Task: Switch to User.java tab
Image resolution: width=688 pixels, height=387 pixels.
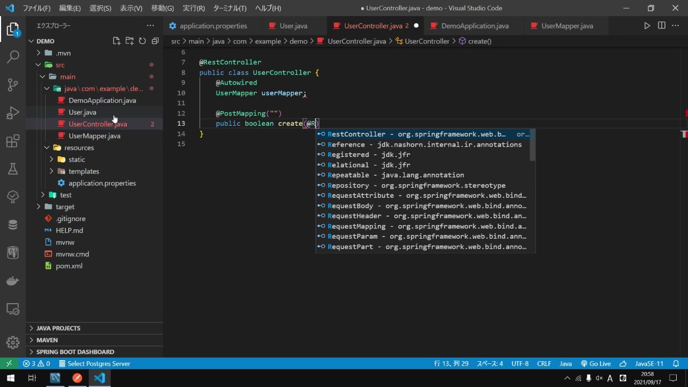Action: click(x=293, y=26)
